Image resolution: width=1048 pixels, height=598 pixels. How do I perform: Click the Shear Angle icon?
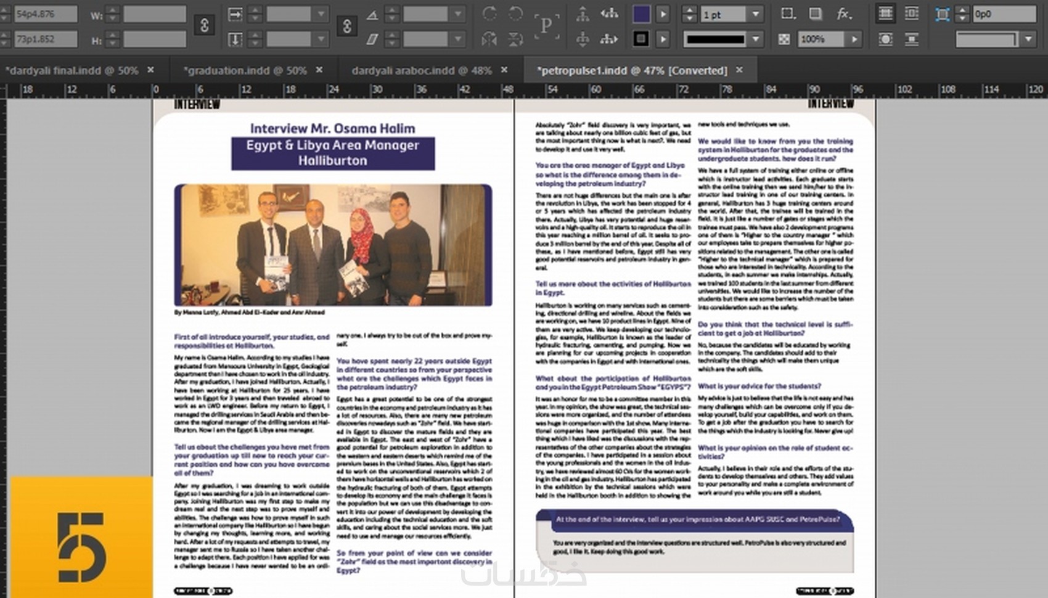(x=372, y=39)
